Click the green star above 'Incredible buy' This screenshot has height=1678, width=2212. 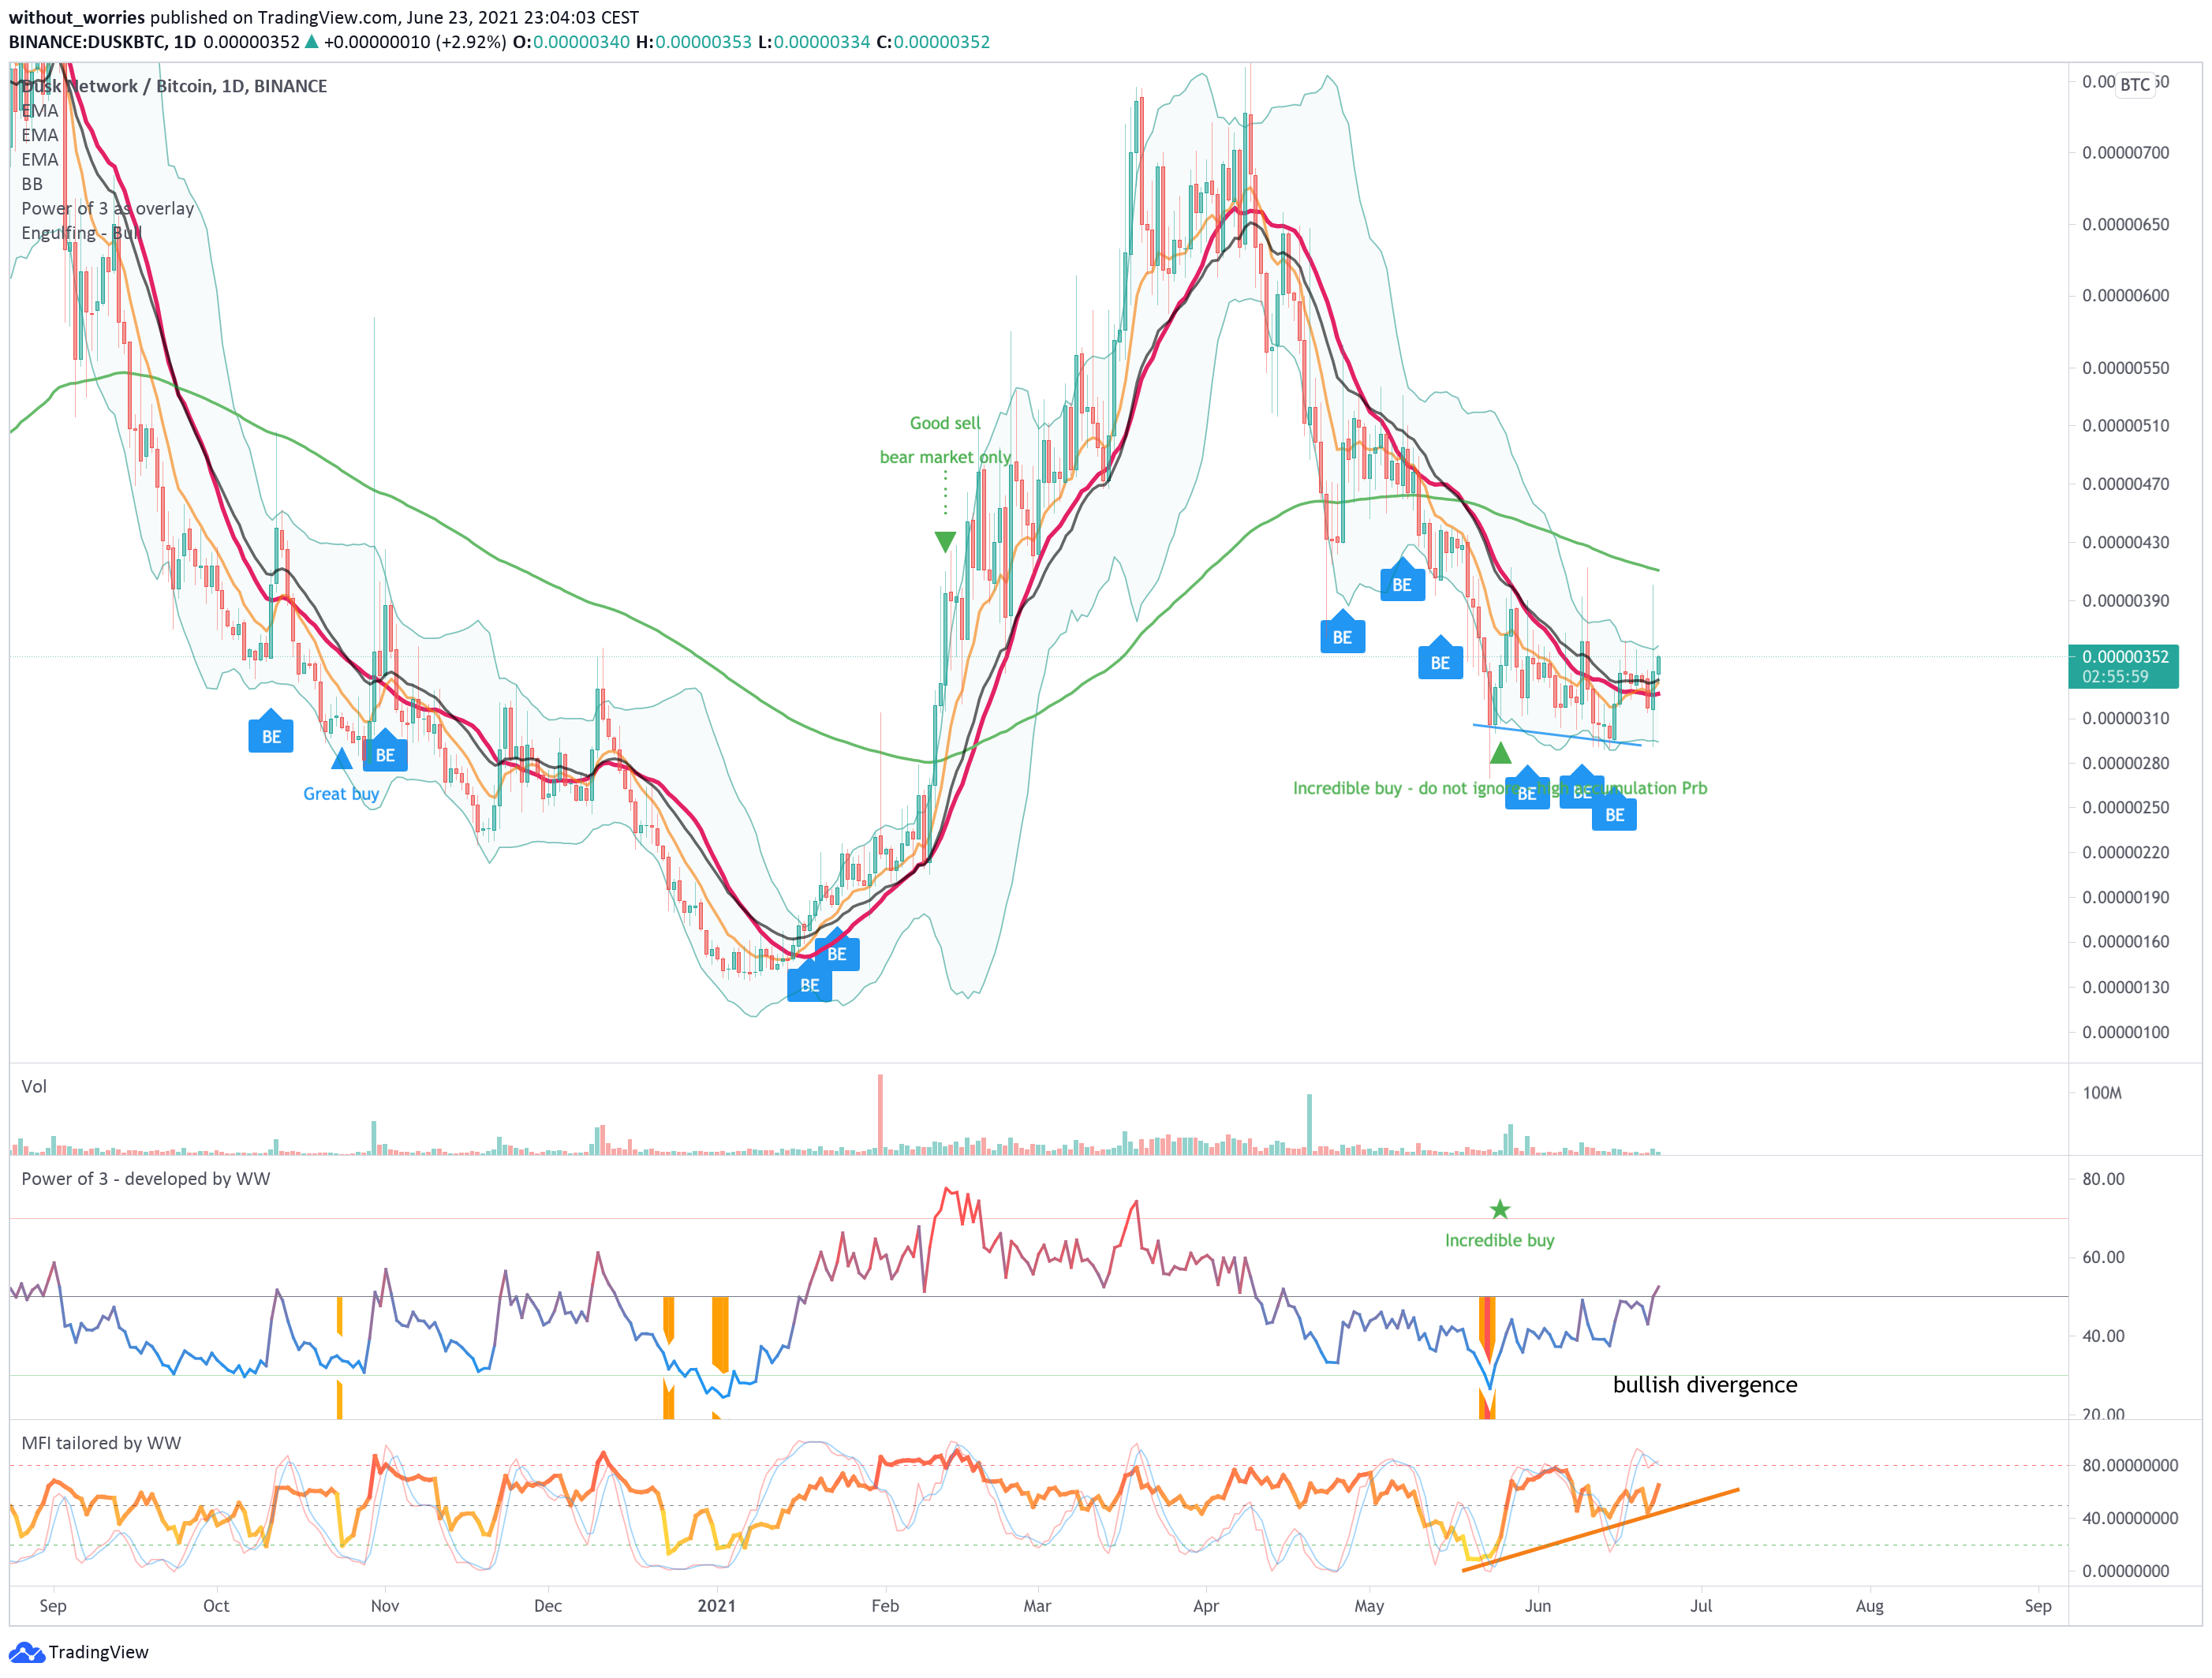tap(1499, 1210)
